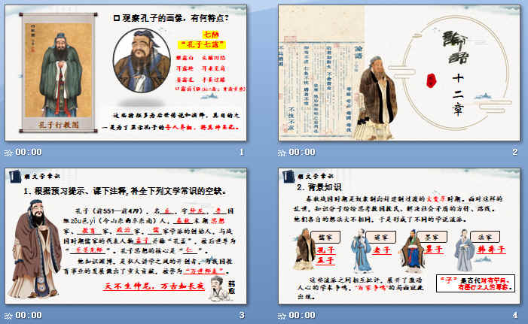Image resolution: width=528 pixels, height=324 pixels.
Task: Select slide 3 thumbnail about literary knowledge
Action: (x=126, y=236)
